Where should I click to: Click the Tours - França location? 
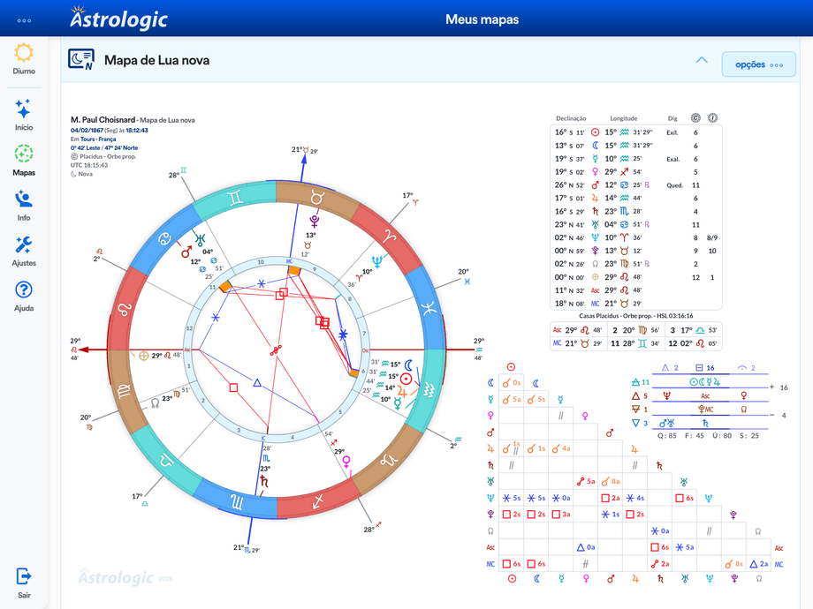pos(98,139)
